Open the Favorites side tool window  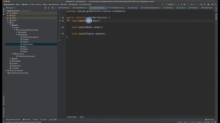pos(4,100)
